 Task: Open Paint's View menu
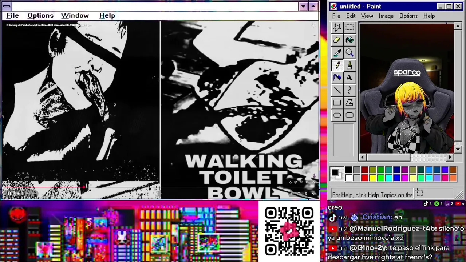tap(367, 16)
